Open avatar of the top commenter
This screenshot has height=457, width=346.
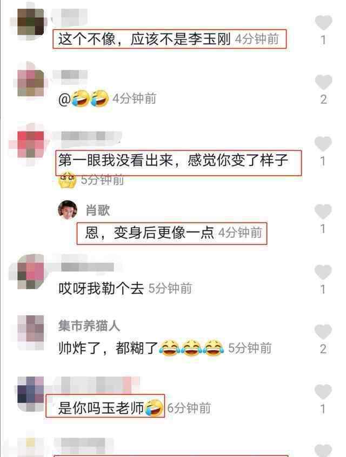pos(31,22)
